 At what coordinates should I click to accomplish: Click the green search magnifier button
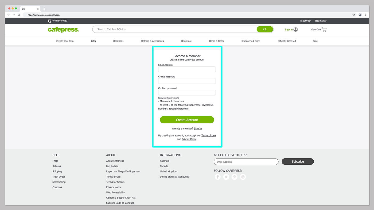point(265,29)
